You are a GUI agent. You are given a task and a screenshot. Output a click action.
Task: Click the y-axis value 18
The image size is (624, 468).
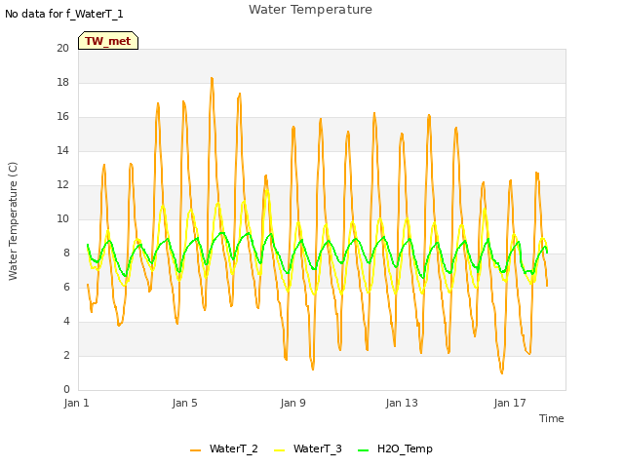coord(62,82)
